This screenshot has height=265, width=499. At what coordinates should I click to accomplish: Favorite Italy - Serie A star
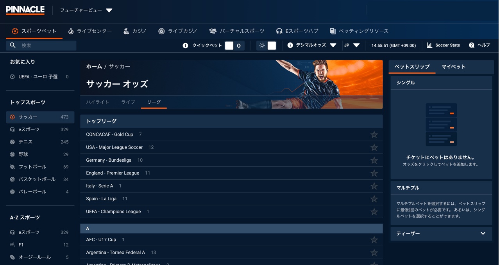(374, 186)
